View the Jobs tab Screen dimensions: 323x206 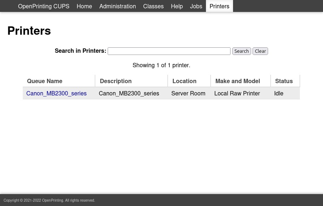[x=196, y=6]
